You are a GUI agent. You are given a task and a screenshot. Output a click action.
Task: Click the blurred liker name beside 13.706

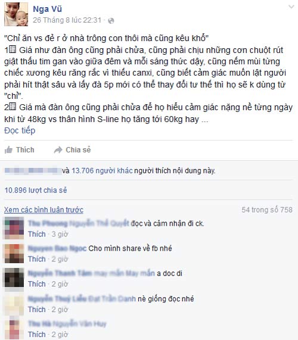tap(33, 171)
